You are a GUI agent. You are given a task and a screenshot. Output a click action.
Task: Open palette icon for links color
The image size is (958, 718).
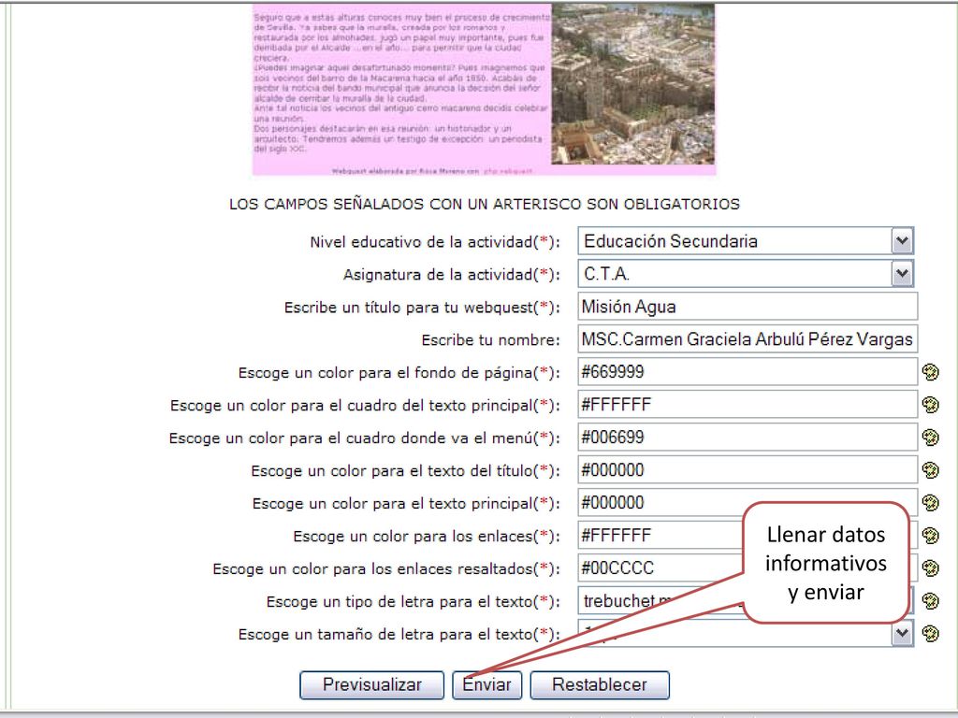(930, 536)
